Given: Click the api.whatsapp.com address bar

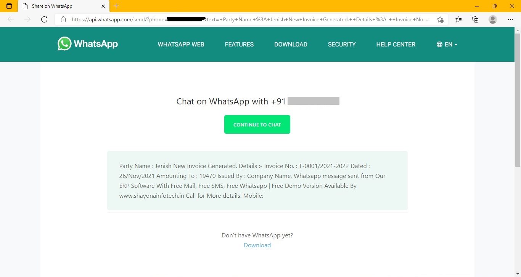Looking at the screenshot, I should click(250, 19).
